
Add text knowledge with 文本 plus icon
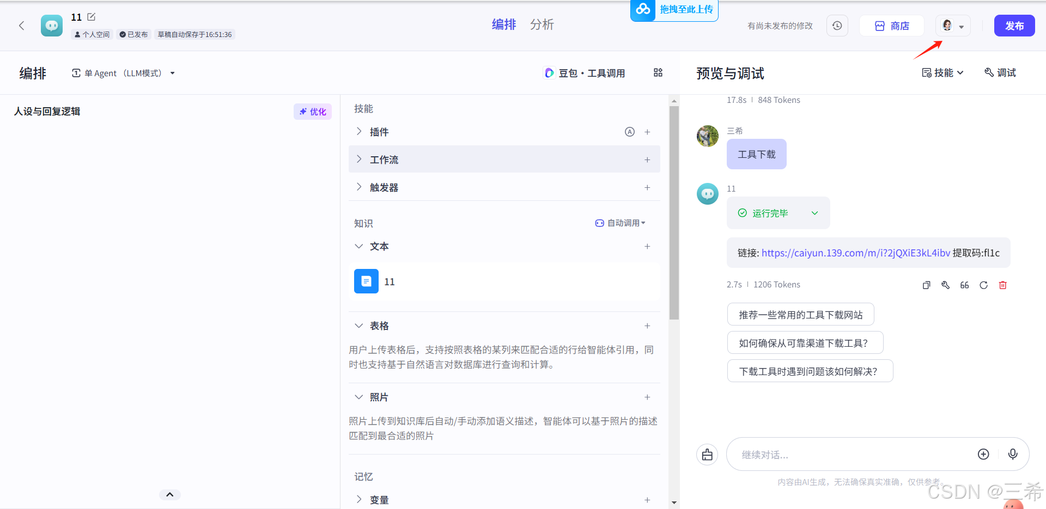647,246
